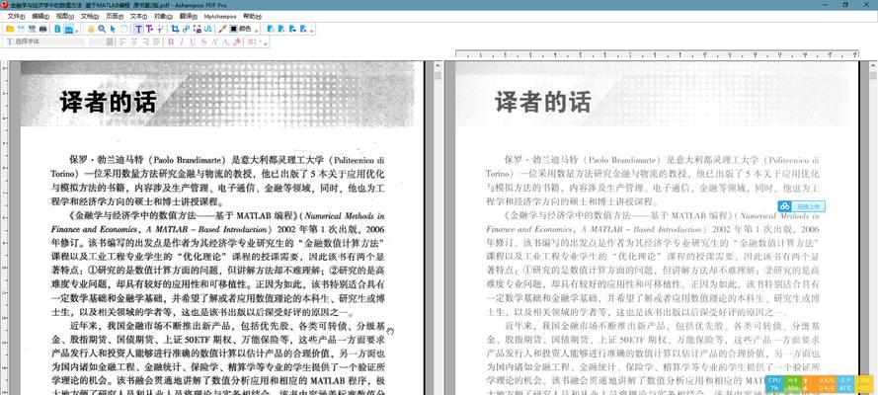
Task: Click the CPU monitor widget
Action: click(775, 384)
